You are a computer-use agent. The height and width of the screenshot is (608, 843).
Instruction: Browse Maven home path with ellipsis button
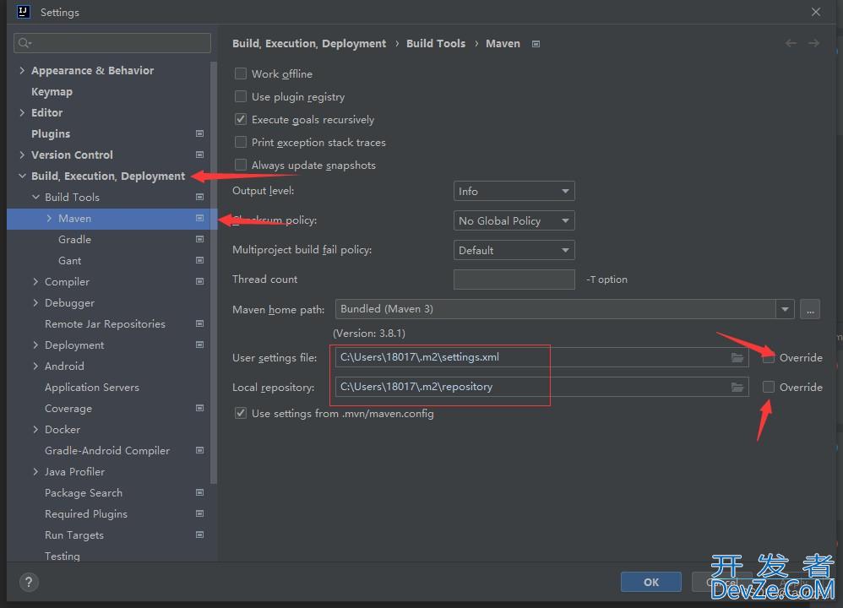click(810, 309)
